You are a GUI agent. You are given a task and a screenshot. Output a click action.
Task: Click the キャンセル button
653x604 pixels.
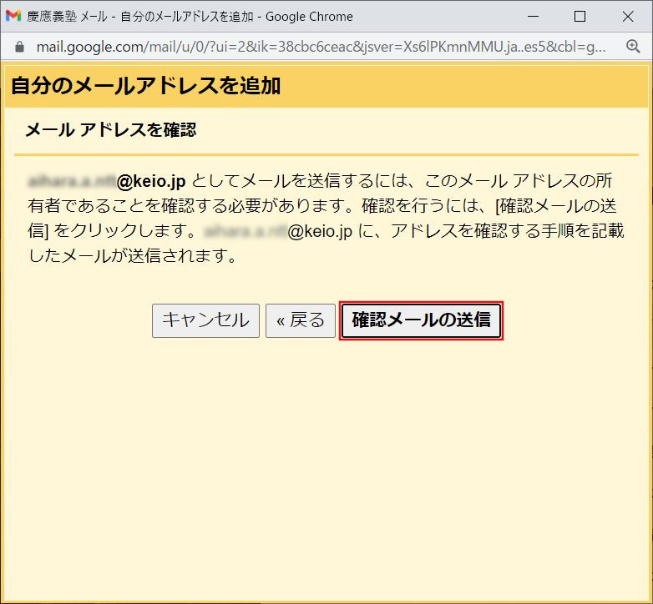point(205,320)
